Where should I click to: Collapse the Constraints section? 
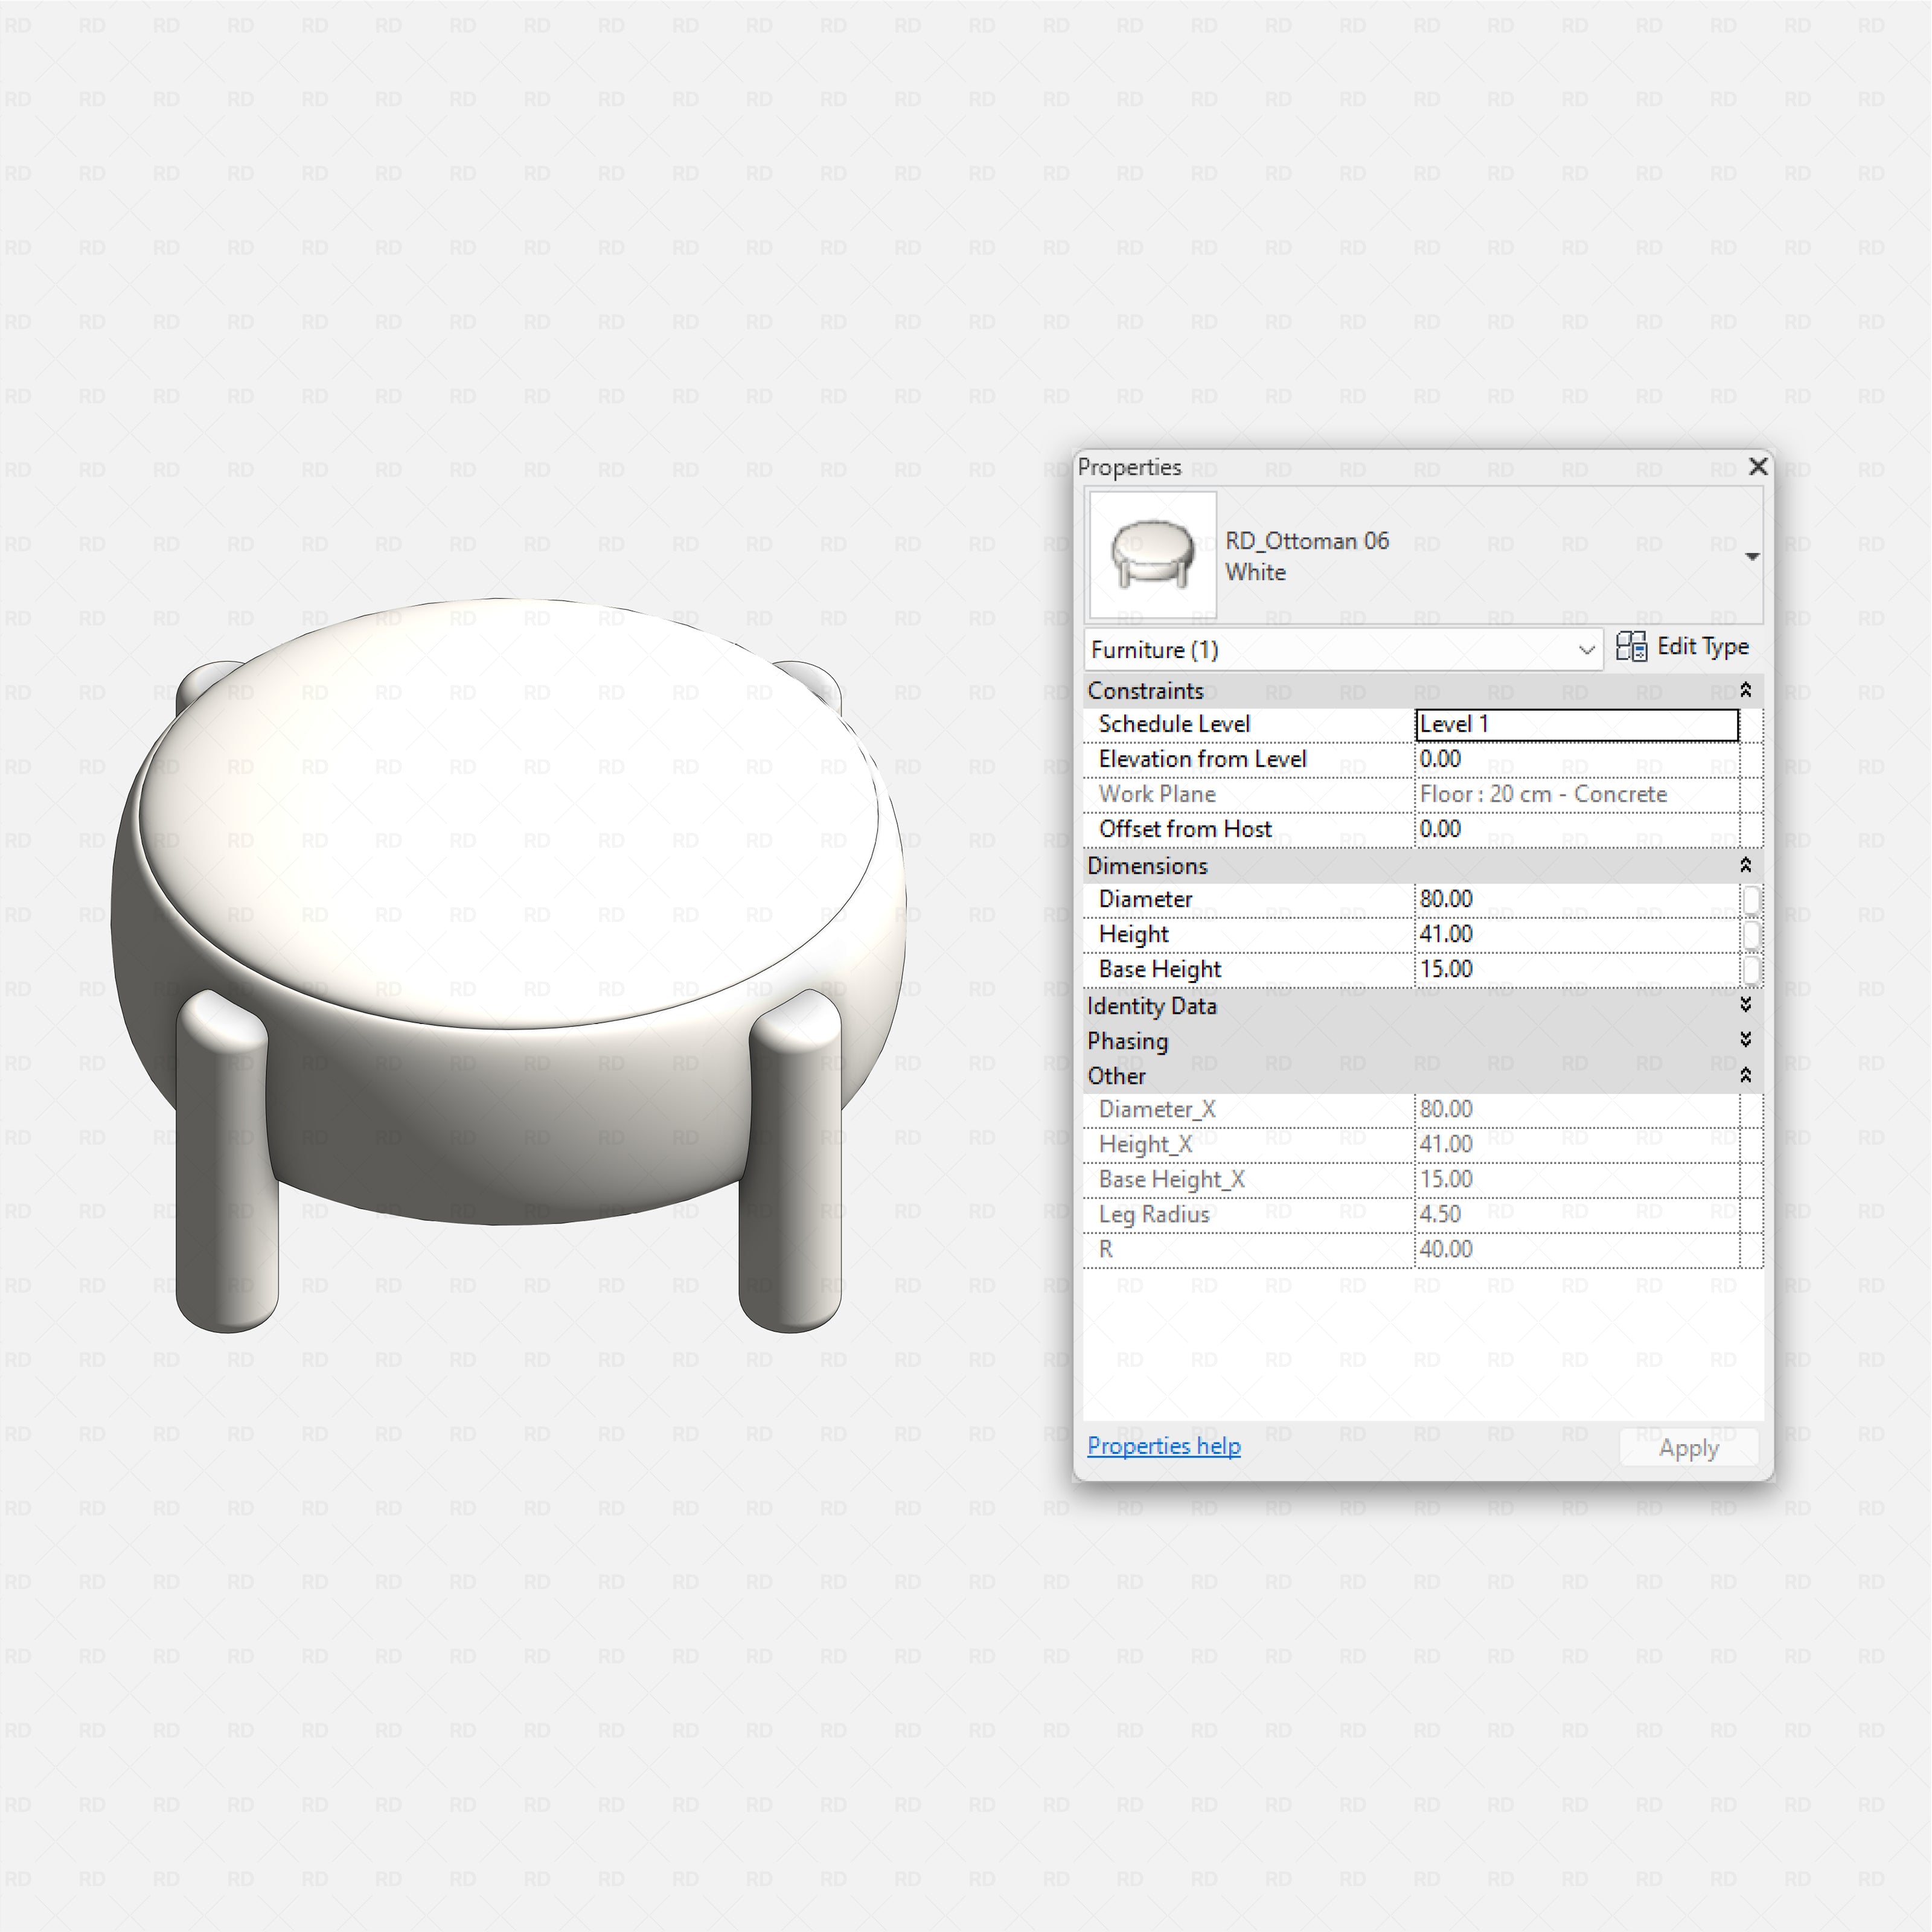[x=1745, y=690]
